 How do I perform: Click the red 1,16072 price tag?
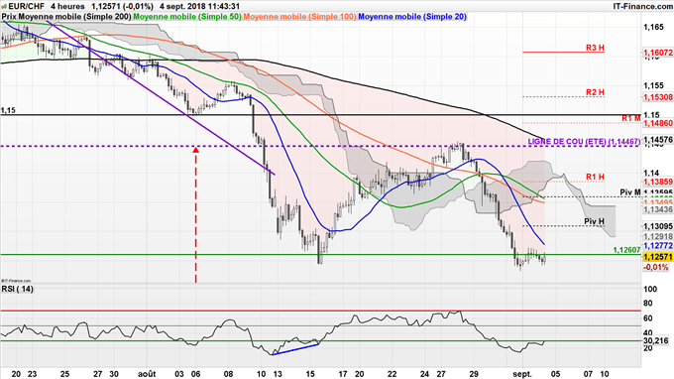658,53
